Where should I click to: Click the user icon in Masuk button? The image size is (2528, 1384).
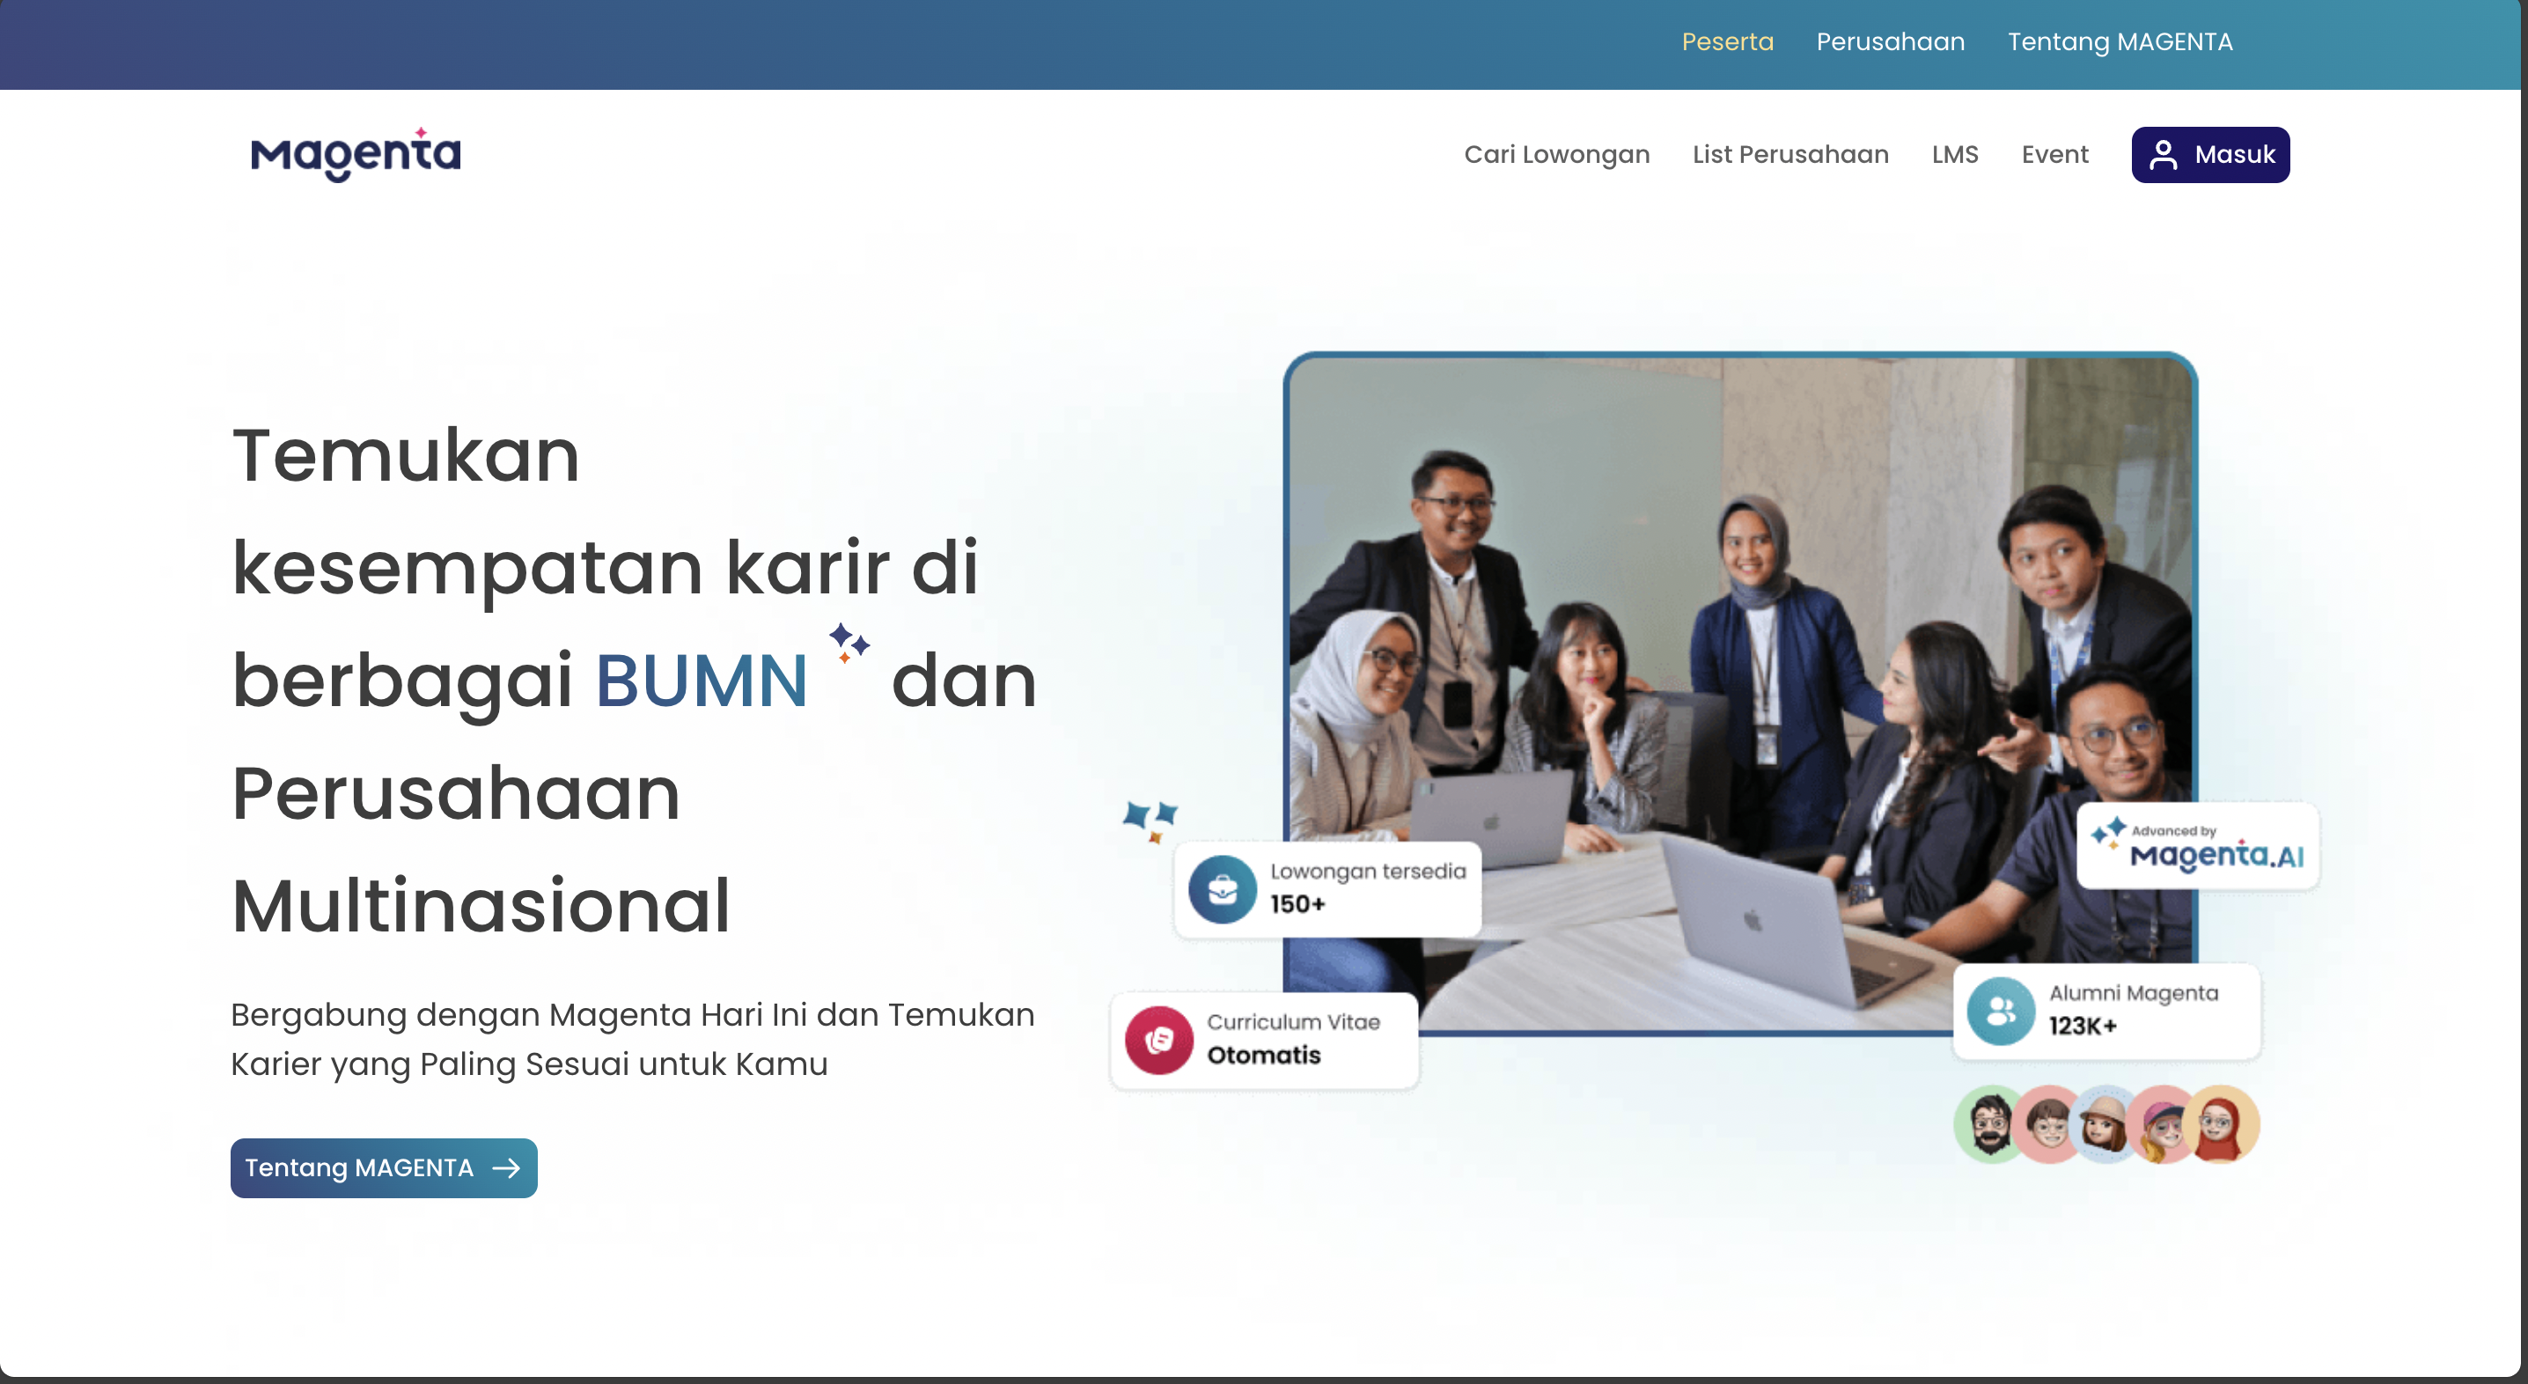[2163, 155]
